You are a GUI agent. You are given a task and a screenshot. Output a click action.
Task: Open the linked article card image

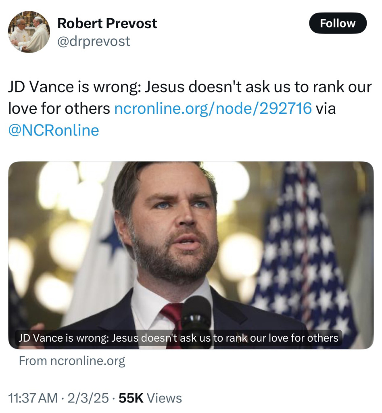[x=191, y=254]
